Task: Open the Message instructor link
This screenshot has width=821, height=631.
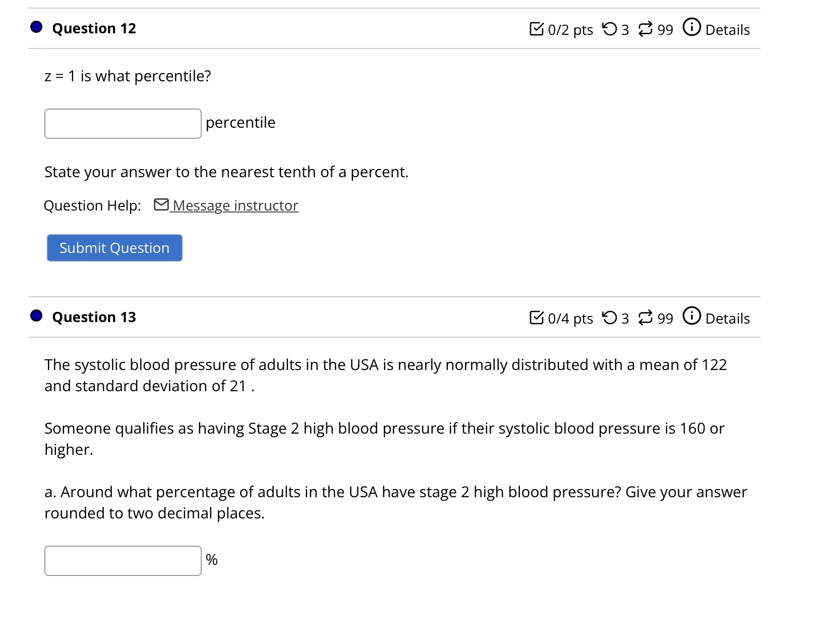Action: [235, 205]
